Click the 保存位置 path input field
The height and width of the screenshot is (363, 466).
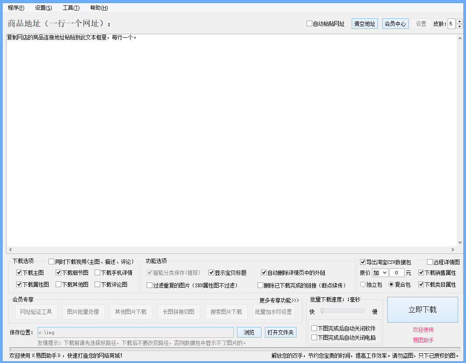pos(135,332)
